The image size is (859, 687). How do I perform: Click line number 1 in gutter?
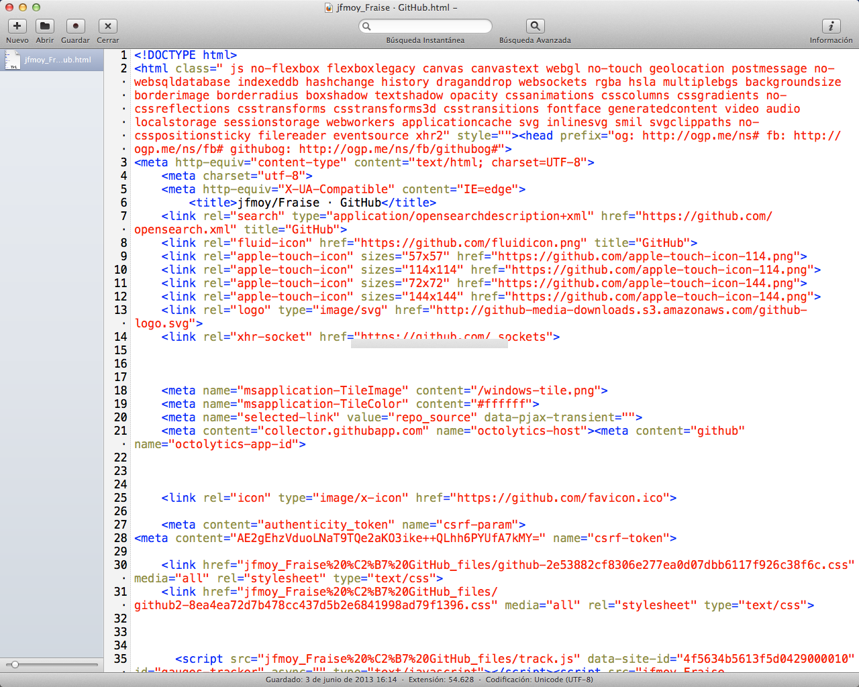tap(123, 55)
